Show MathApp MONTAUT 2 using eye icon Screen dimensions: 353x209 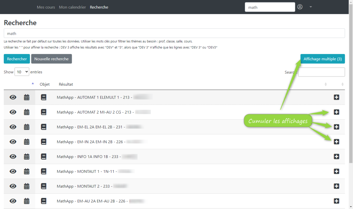[13, 186]
